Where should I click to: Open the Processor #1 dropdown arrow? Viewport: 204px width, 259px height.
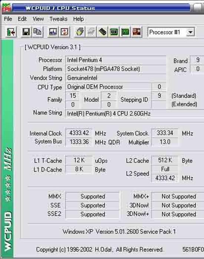click(x=191, y=32)
